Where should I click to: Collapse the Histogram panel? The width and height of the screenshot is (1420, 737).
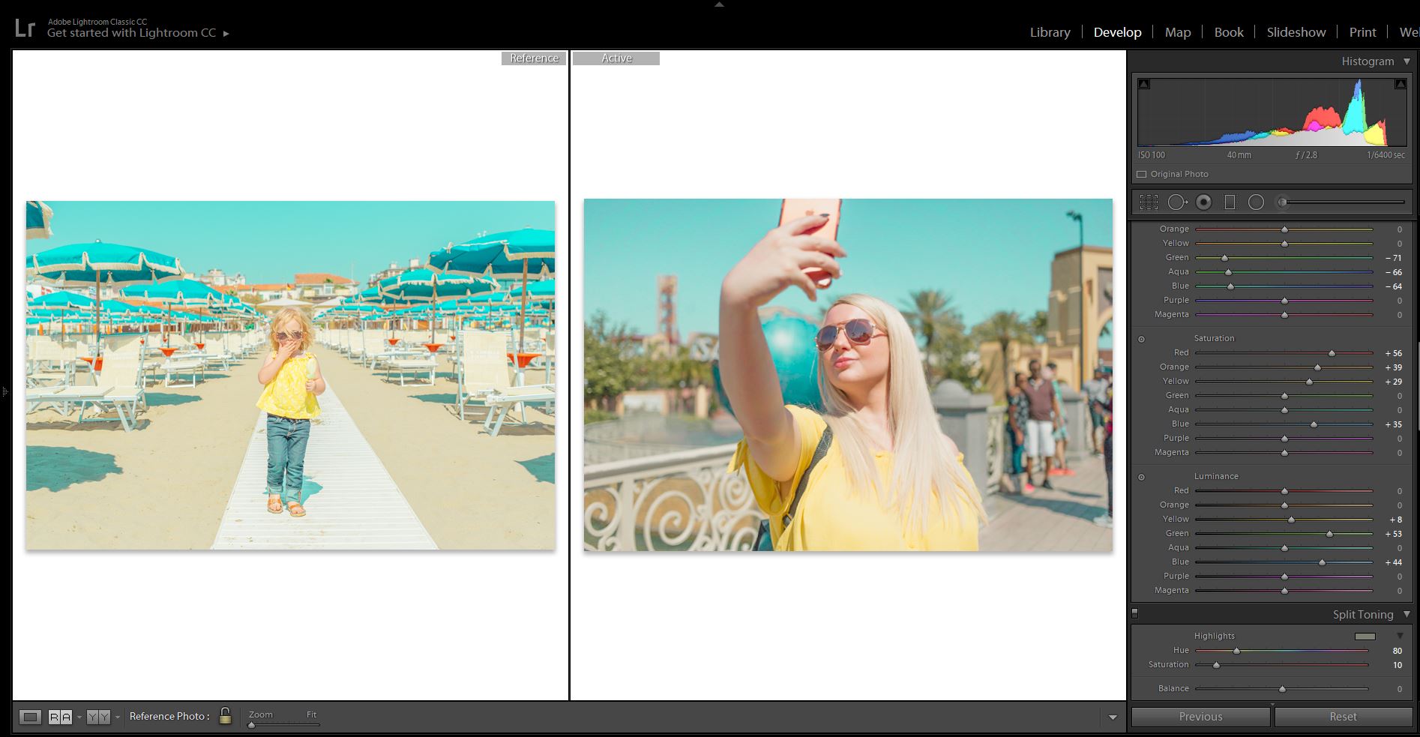tap(1407, 61)
